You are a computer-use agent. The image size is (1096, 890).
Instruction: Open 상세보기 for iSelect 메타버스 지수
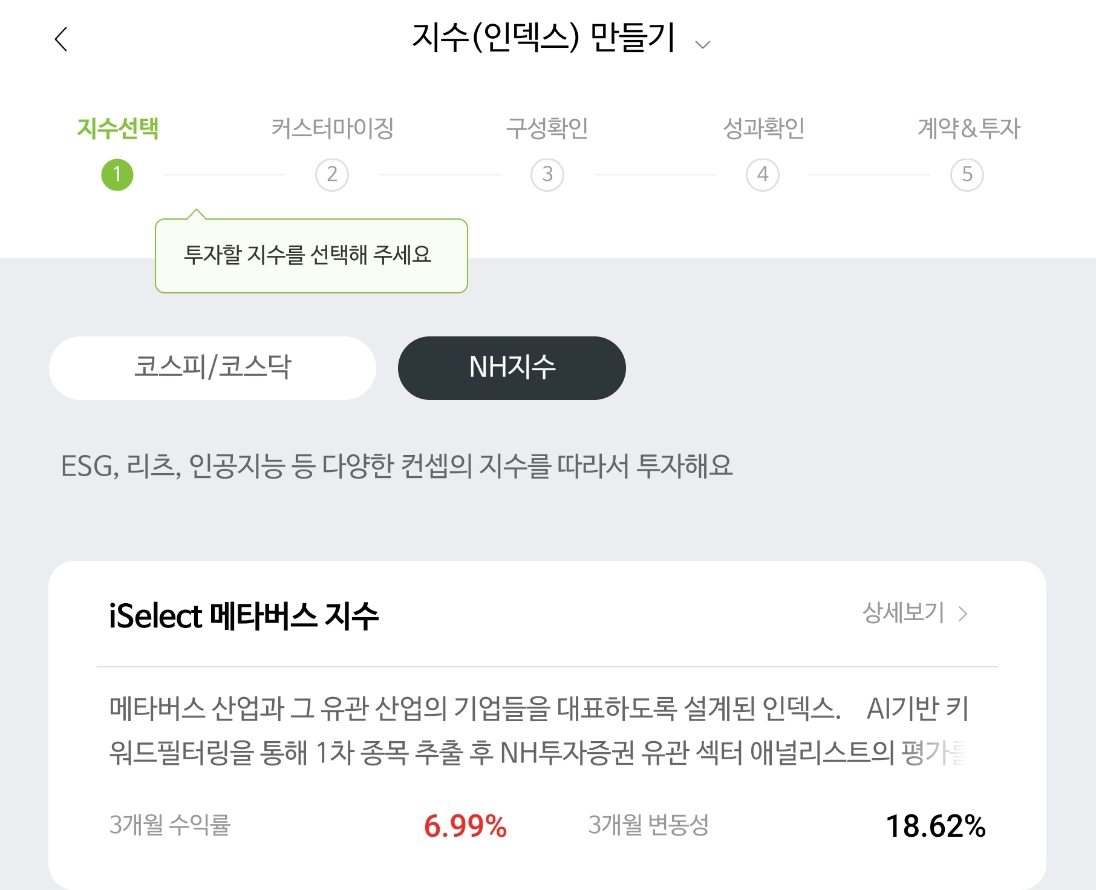click(x=902, y=613)
